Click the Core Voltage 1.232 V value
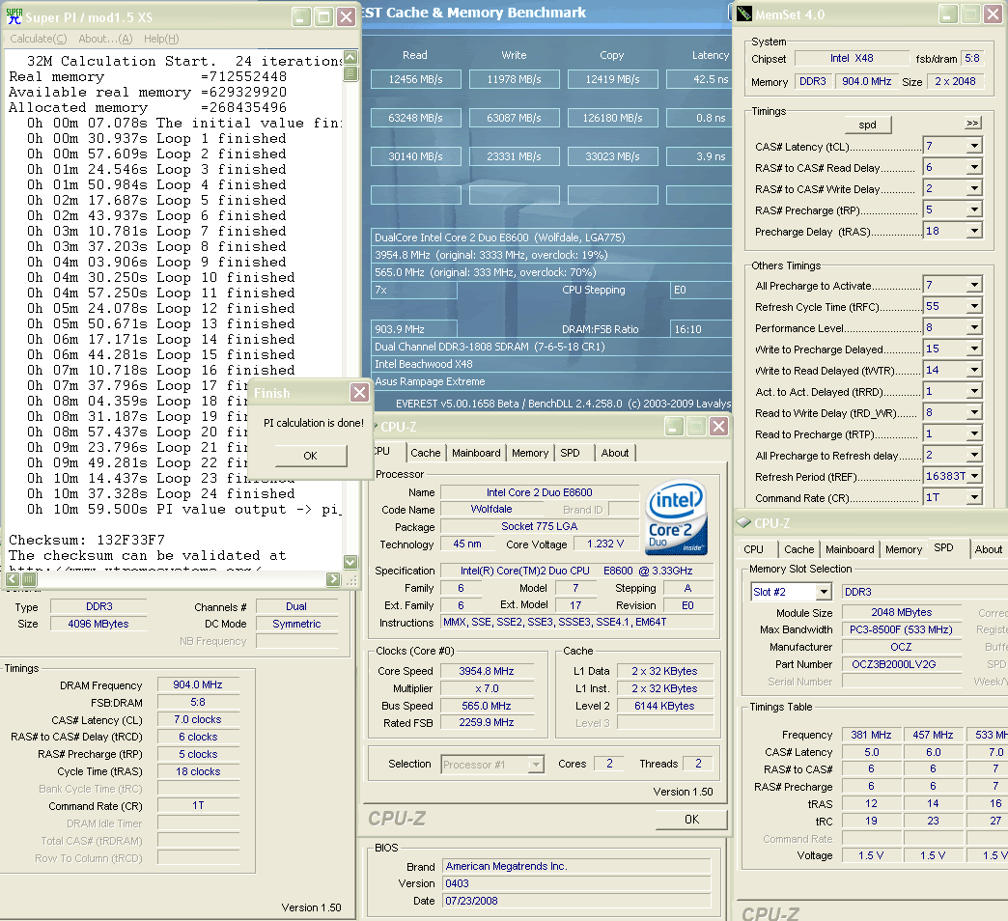1008x921 pixels. click(605, 544)
